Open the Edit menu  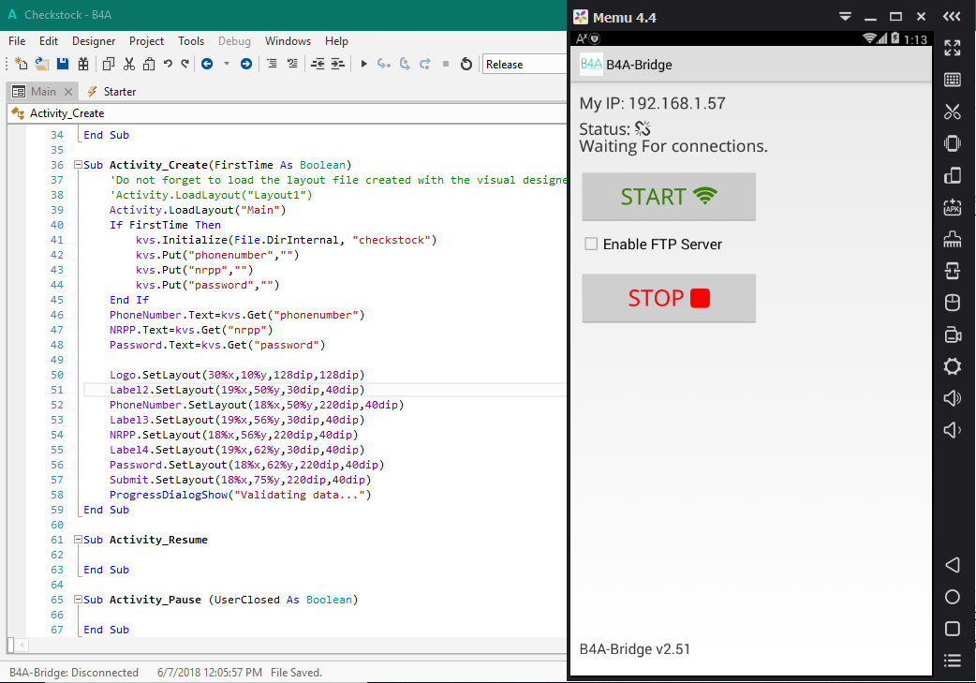click(49, 41)
